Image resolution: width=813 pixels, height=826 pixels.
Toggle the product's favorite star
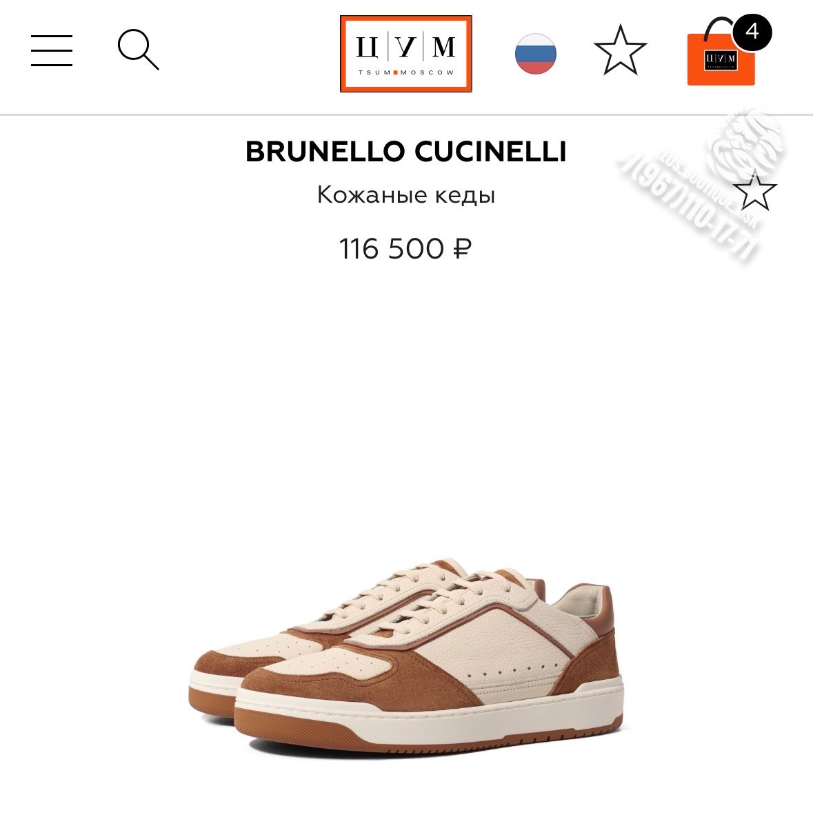pyautogui.click(x=754, y=191)
